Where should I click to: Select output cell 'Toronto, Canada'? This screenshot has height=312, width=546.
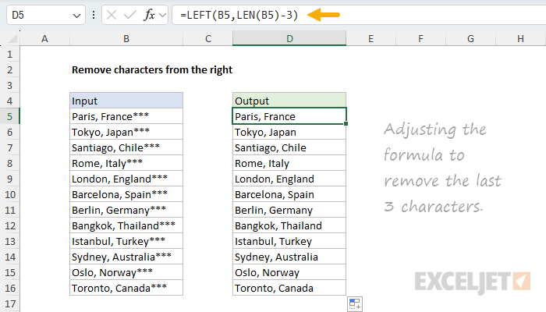pos(289,288)
